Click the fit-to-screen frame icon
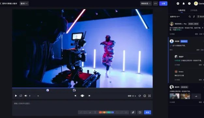 [x=145, y=96]
